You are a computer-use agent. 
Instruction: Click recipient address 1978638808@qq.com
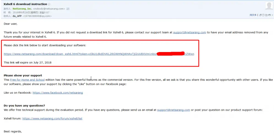pyautogui.click(x=37, y=16)
